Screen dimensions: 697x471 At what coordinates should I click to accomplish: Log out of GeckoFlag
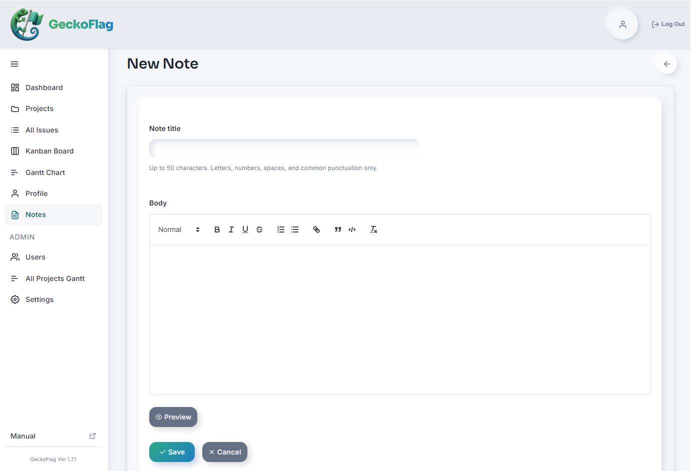668,24
